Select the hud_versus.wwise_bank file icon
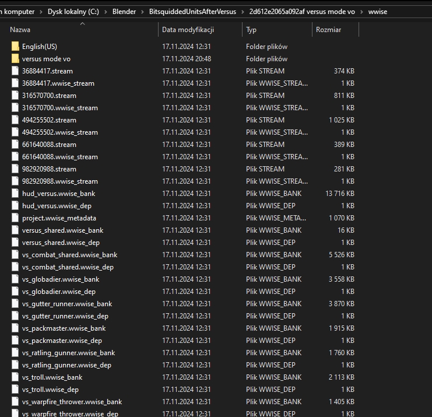The width and height of the screenshot is (432, 417). (15, 194)
